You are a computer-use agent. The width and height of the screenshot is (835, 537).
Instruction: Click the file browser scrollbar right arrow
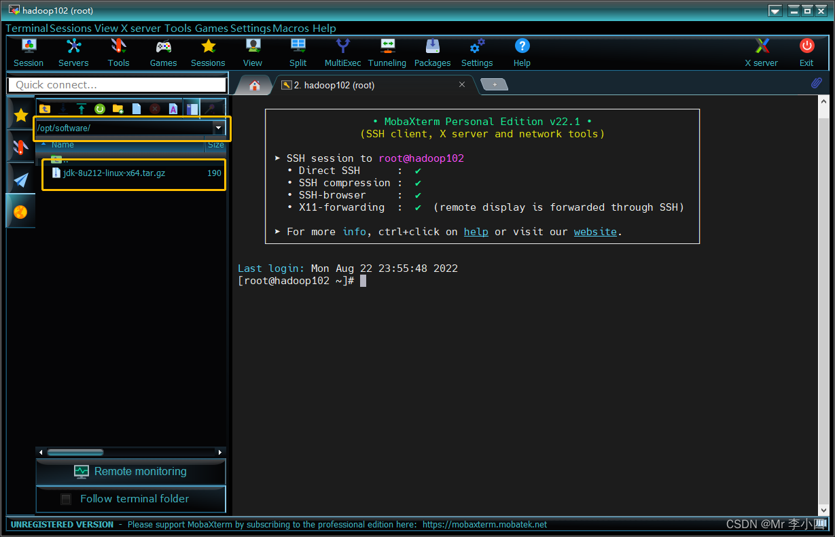pos(219,452)
